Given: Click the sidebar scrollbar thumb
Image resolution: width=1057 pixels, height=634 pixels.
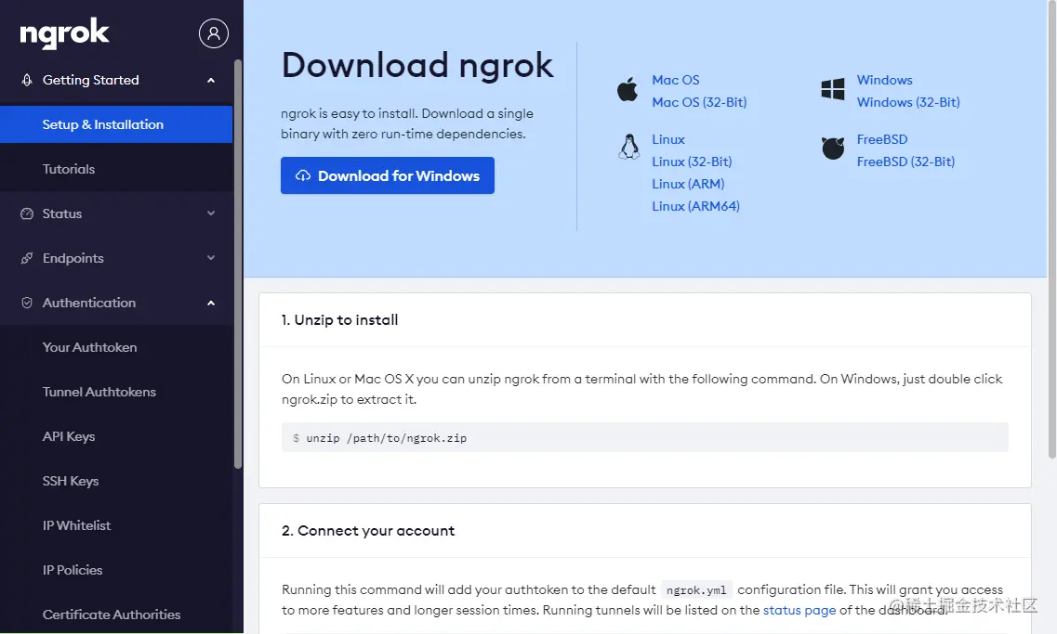Looking at the screenshot, I should 238,264.
